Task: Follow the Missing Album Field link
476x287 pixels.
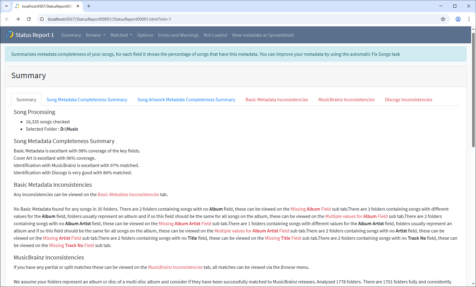Action: [x=311, y=209]
